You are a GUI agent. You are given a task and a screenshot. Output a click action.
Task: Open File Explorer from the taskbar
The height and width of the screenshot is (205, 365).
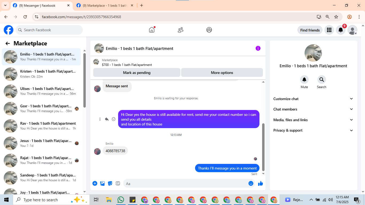(108, 200)
